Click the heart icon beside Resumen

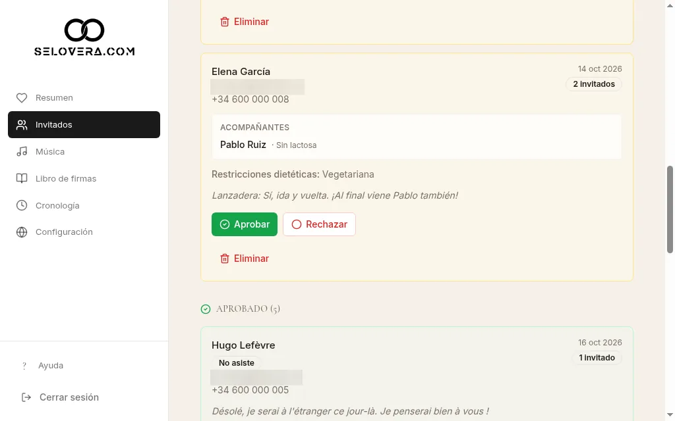[22, 98]
